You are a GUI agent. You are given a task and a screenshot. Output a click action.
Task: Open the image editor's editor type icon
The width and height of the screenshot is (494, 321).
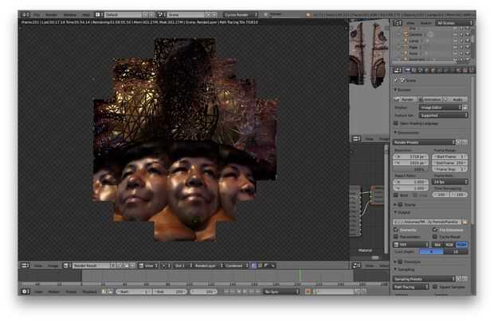(x=25, y=265)
